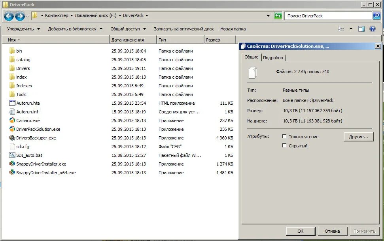384x241 pixels.
Task: Select the index folder icon
Action: pyautogui.click(x=12, y=77)
